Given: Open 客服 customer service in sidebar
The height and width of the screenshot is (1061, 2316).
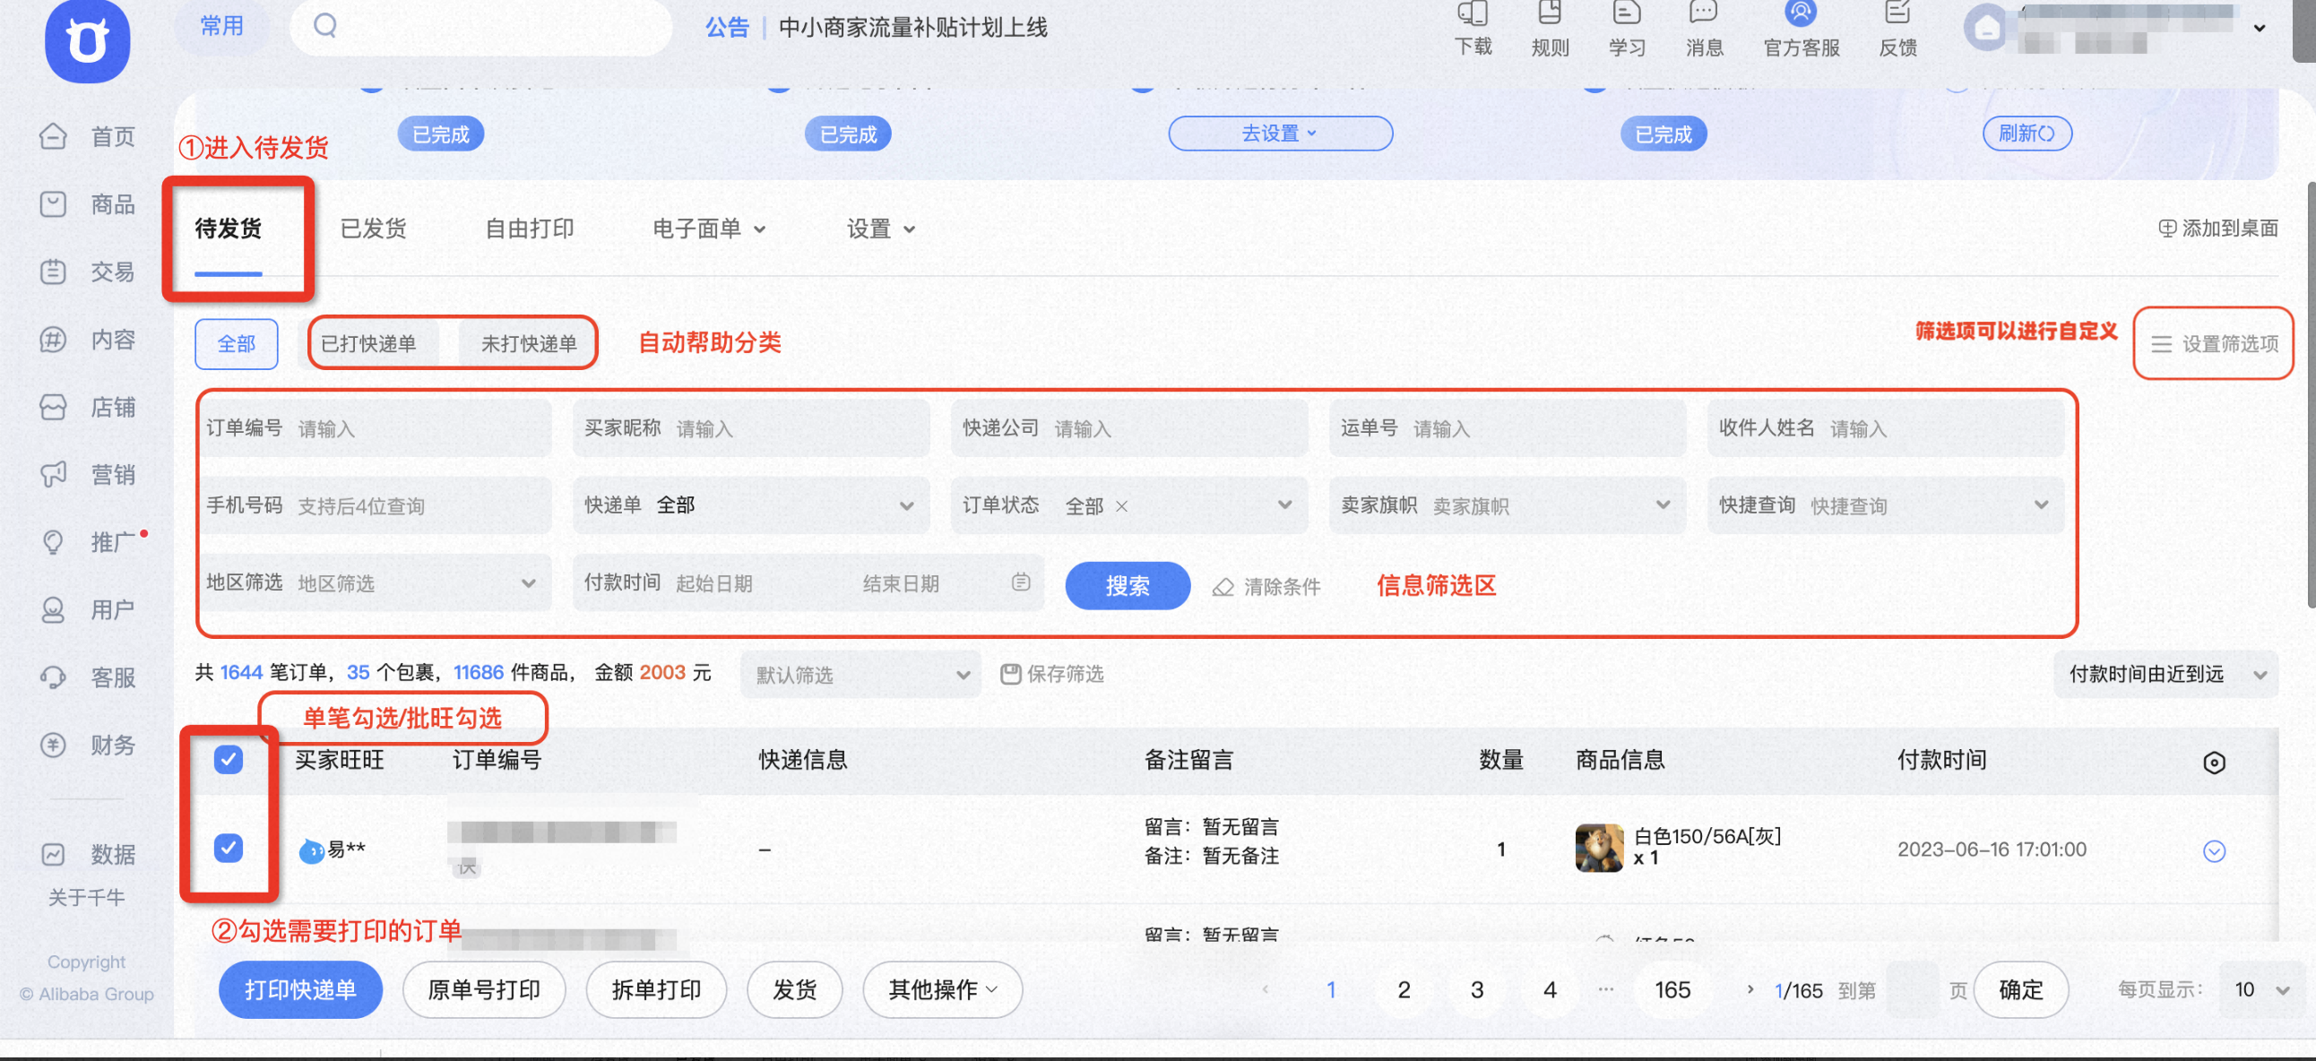Looking at the screenshot, I should coord(87,677).
